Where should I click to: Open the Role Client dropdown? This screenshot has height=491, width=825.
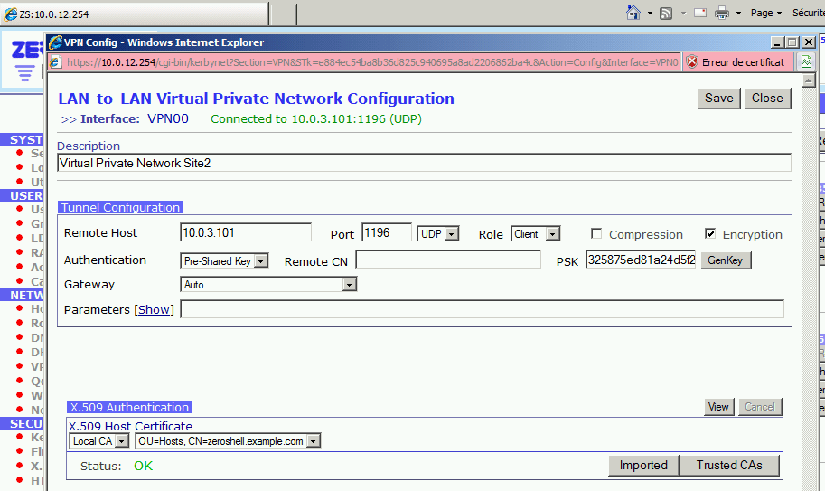coord(535,233)
